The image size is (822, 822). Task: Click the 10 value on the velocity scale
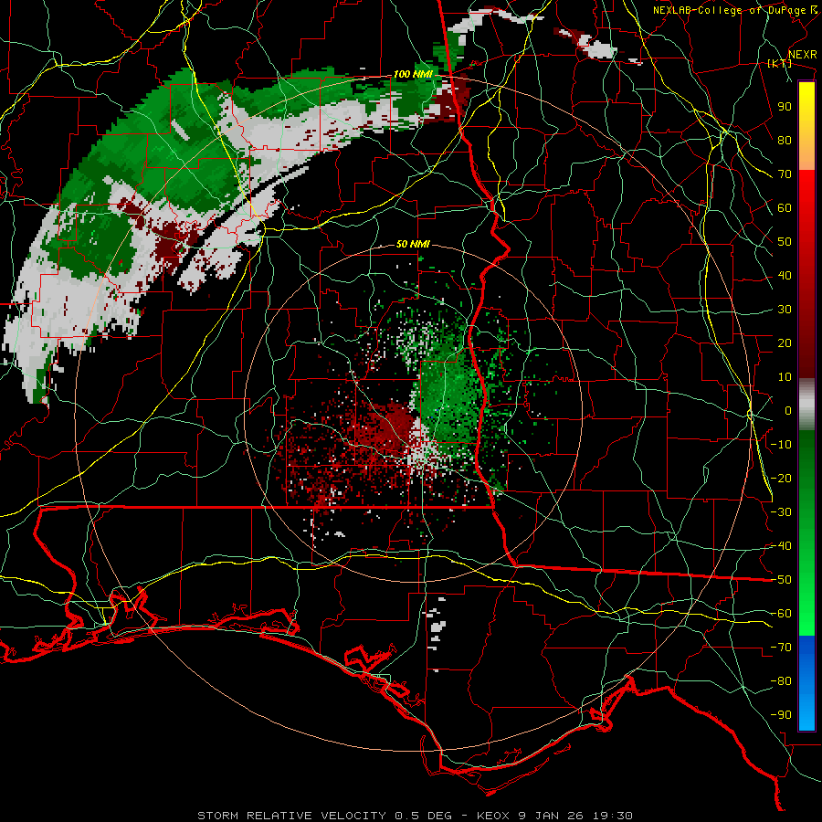(785, 377)
